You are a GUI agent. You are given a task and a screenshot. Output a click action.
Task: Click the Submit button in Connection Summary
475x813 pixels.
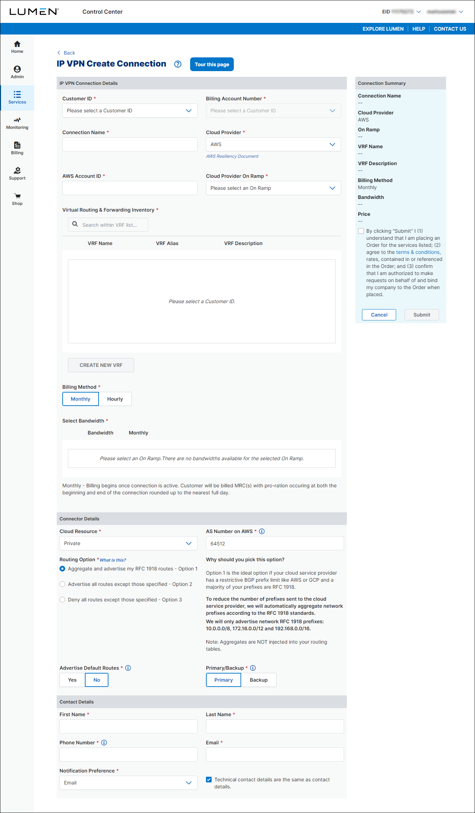point(422,315)
